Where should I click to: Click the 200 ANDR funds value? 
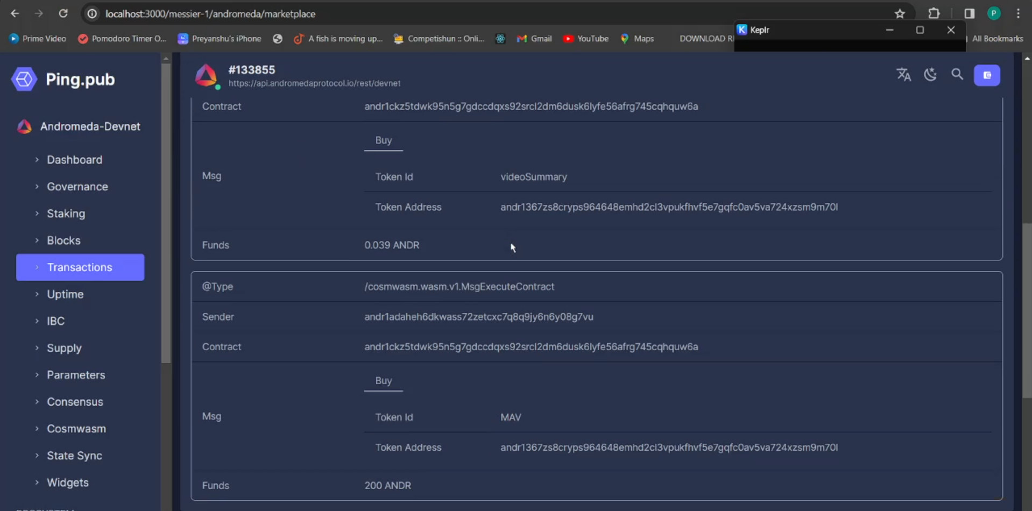pos(387,486)
